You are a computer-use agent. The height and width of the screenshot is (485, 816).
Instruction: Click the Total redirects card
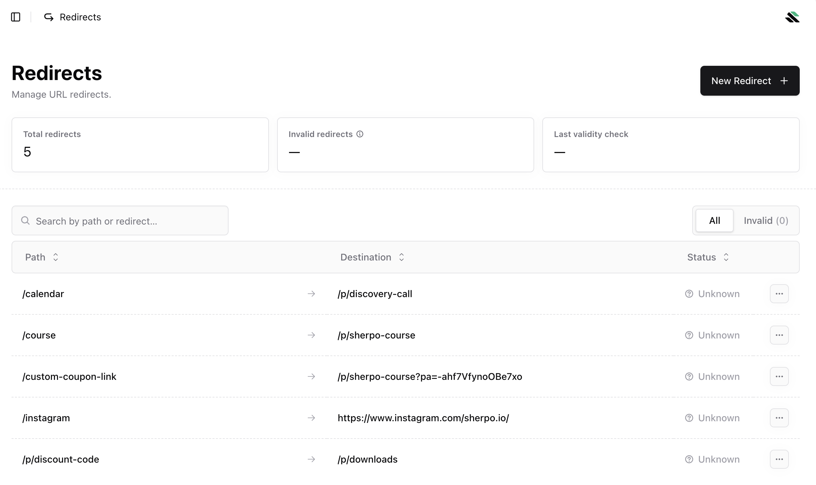140,144
